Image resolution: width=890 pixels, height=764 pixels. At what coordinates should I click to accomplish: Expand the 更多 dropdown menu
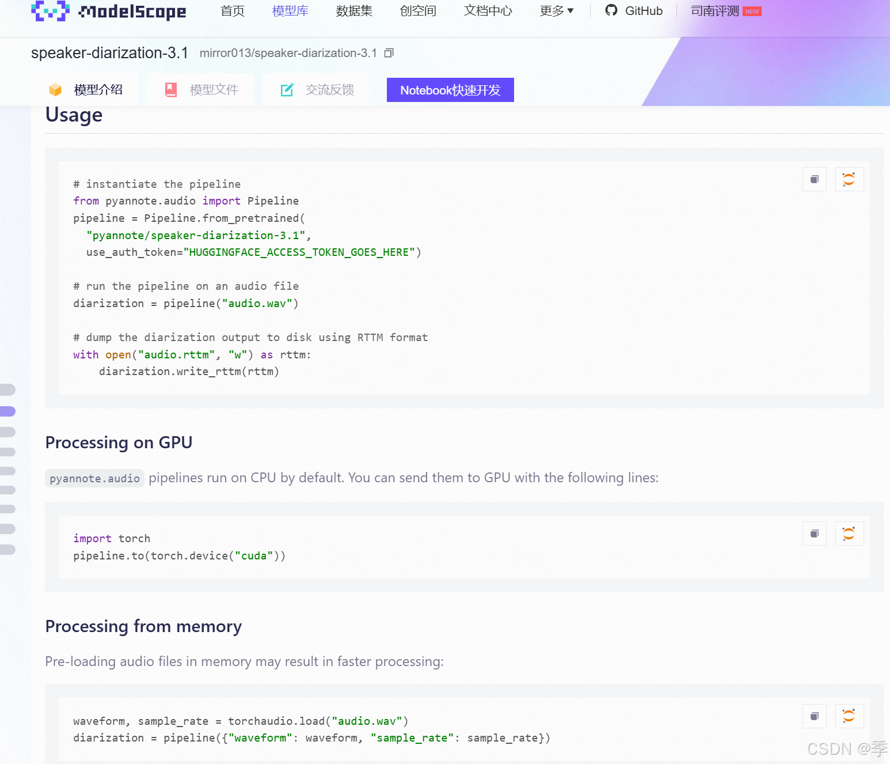pyautogui.click(x=557, y=11)
